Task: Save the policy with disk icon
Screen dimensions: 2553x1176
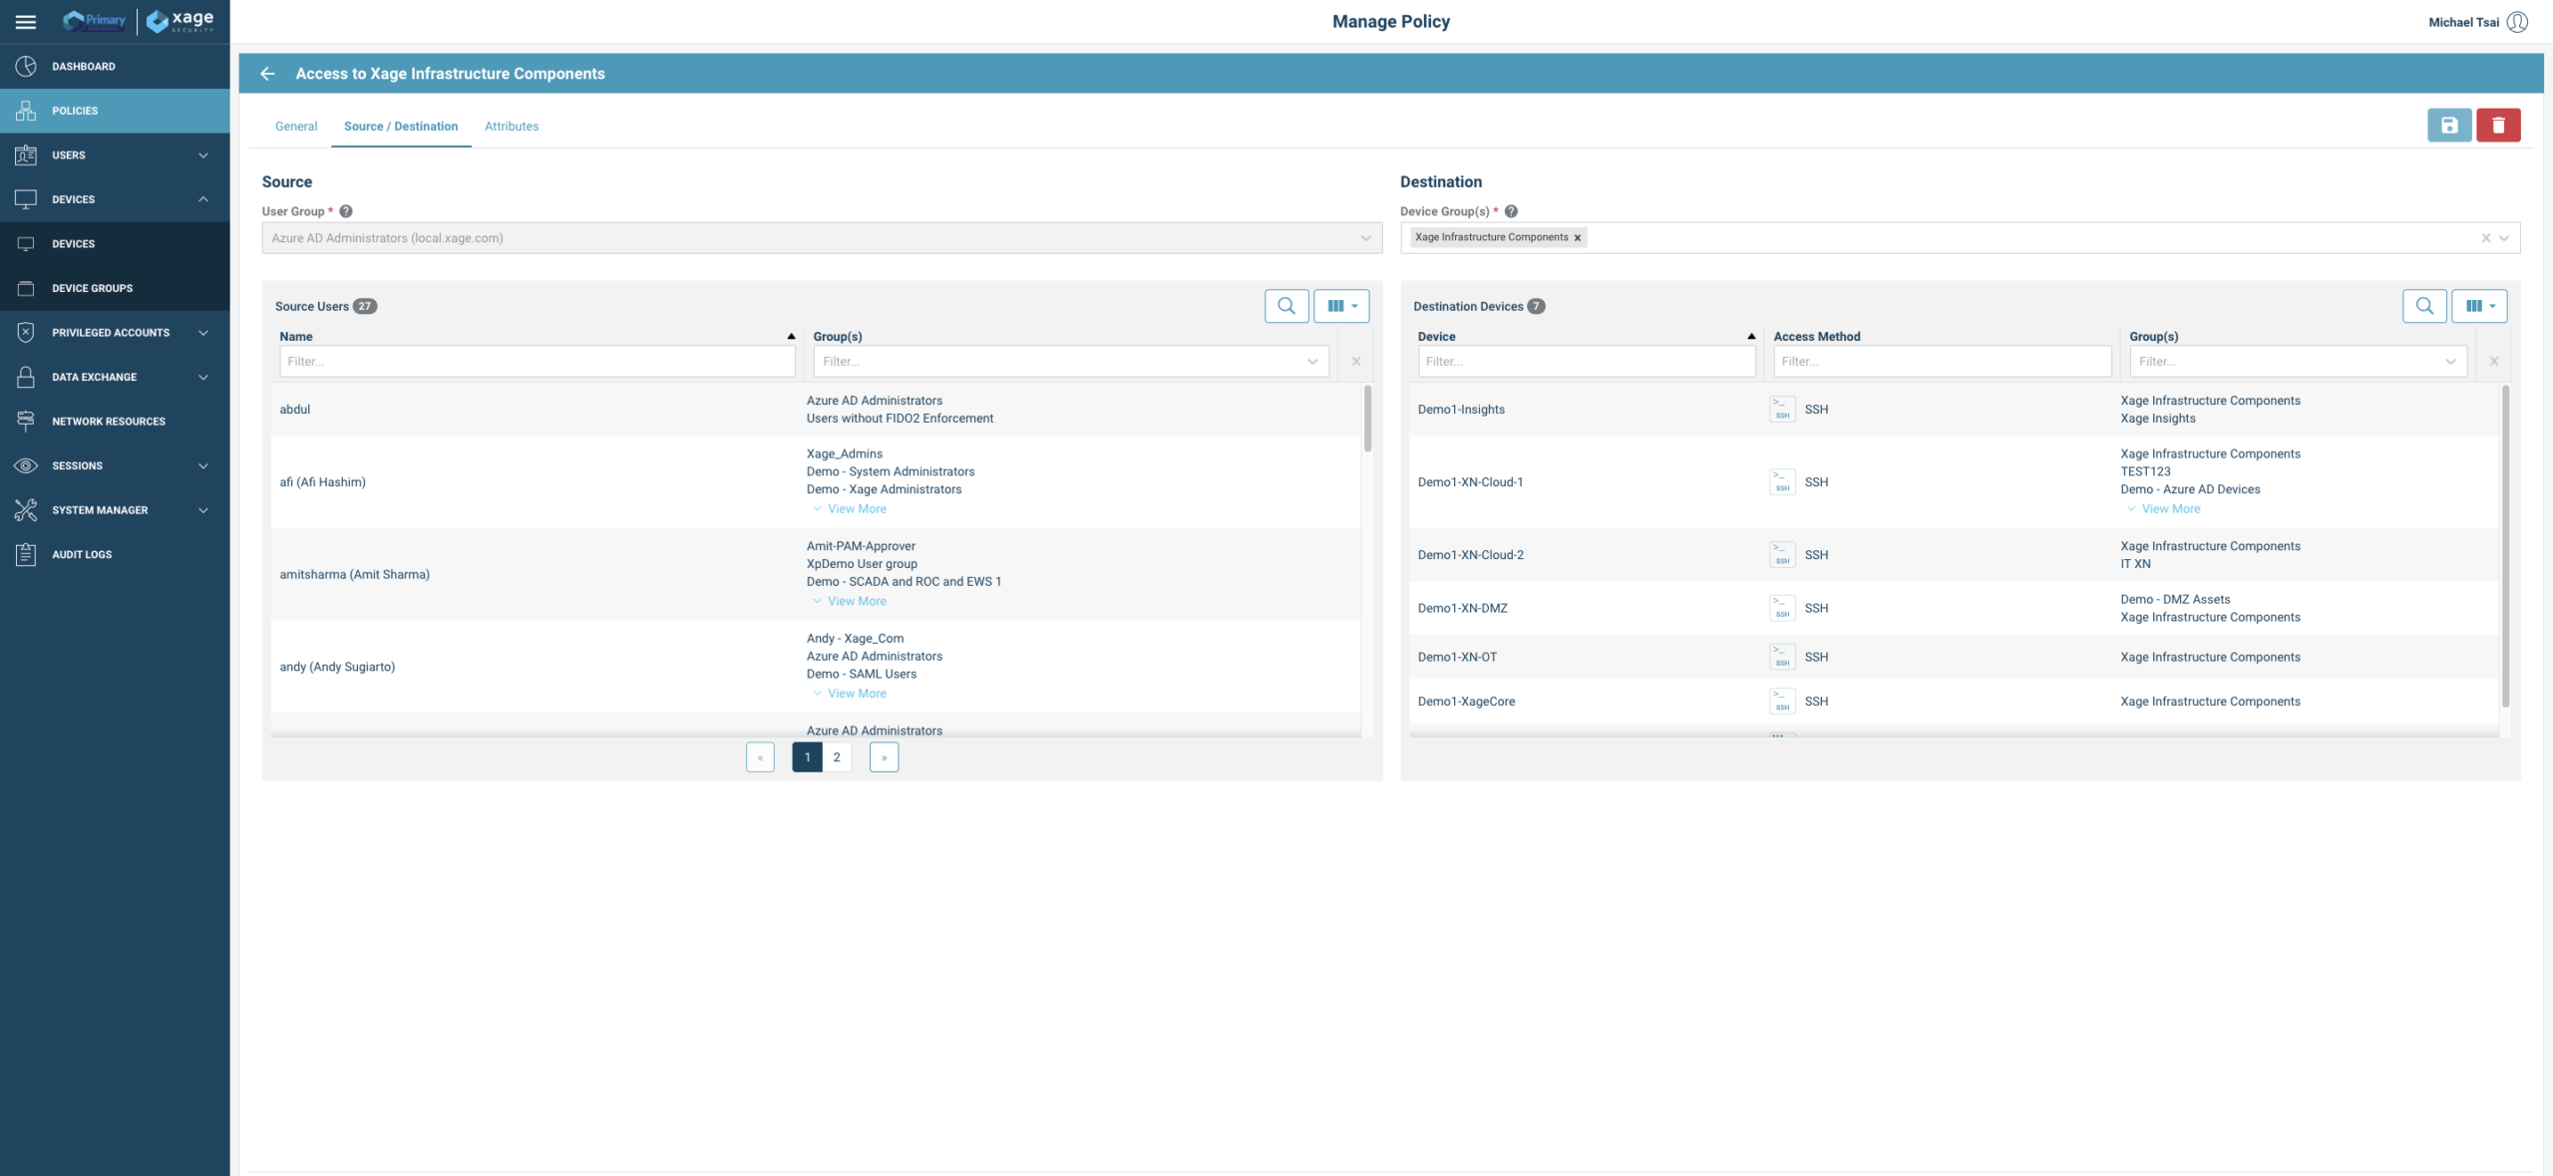Action: point(2448,126)
